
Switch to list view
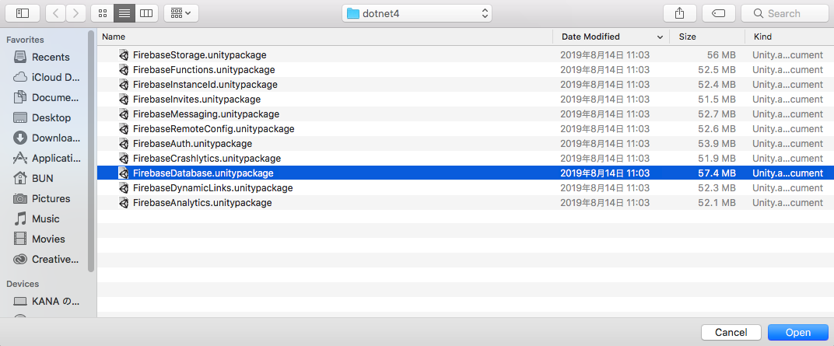[x=124, y=13]
